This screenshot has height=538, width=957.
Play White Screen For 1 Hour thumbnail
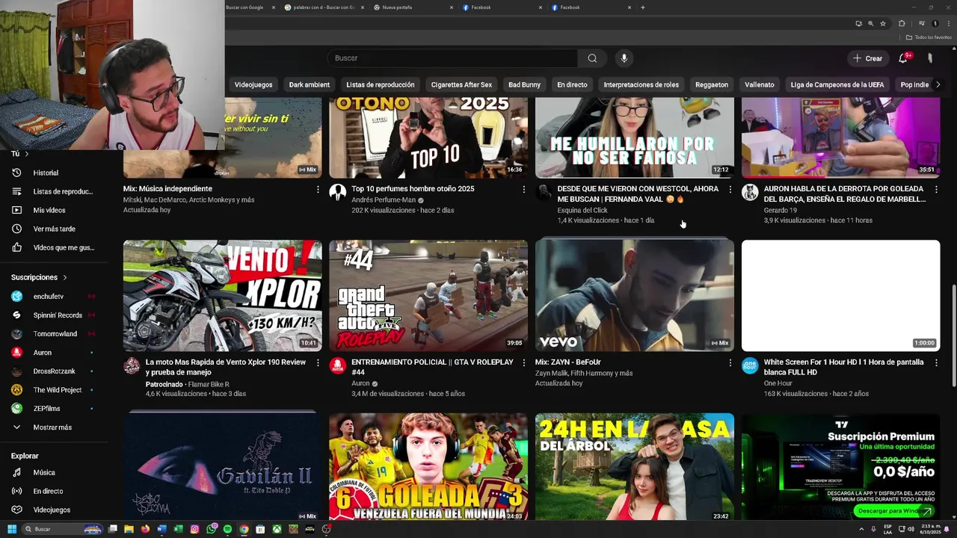click(840, 295)
